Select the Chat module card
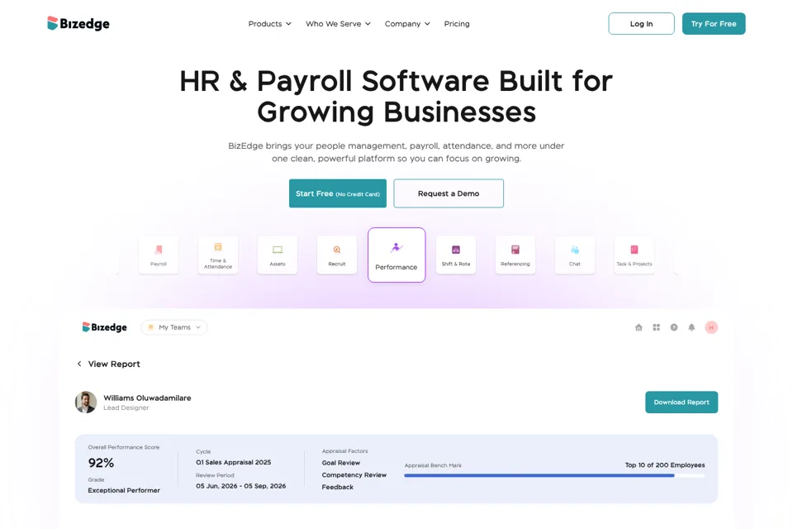This screenshot has width=793, height=529. coord(575,255)
